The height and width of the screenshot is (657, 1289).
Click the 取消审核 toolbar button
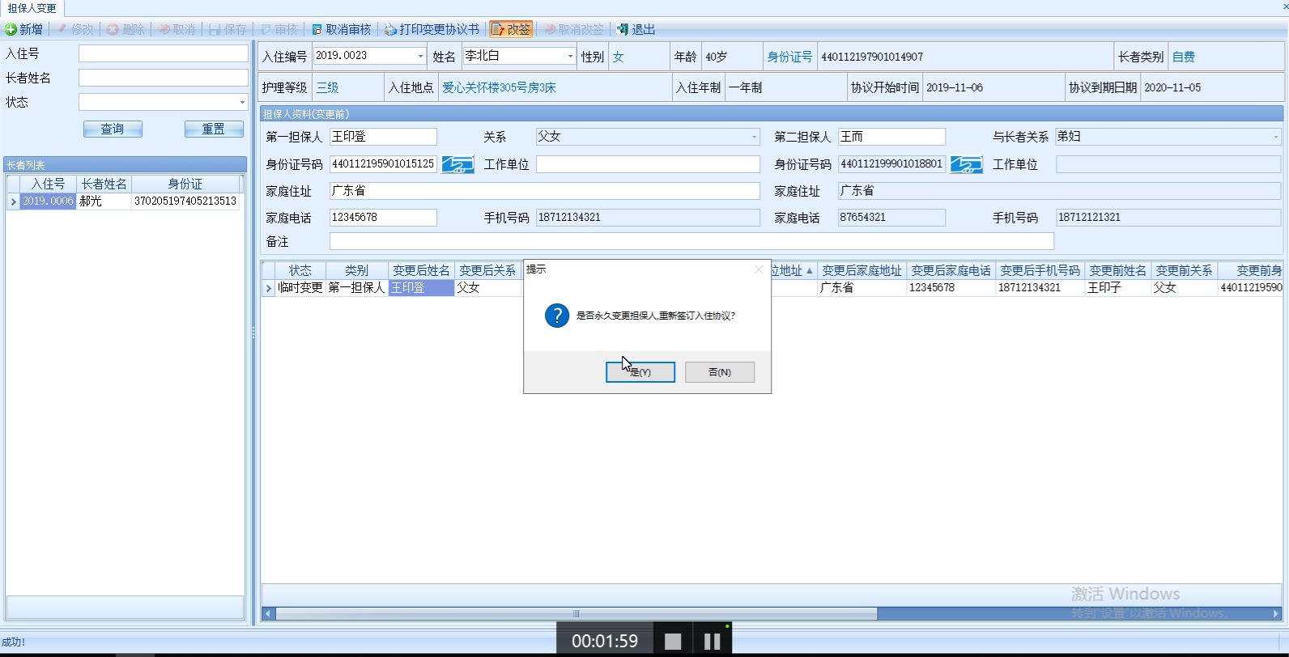point(341,29)
